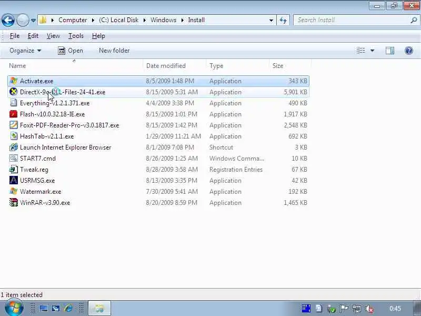Click the taskbar clock 0:45
Screen dimensions: 421x316
pos(395,309)
